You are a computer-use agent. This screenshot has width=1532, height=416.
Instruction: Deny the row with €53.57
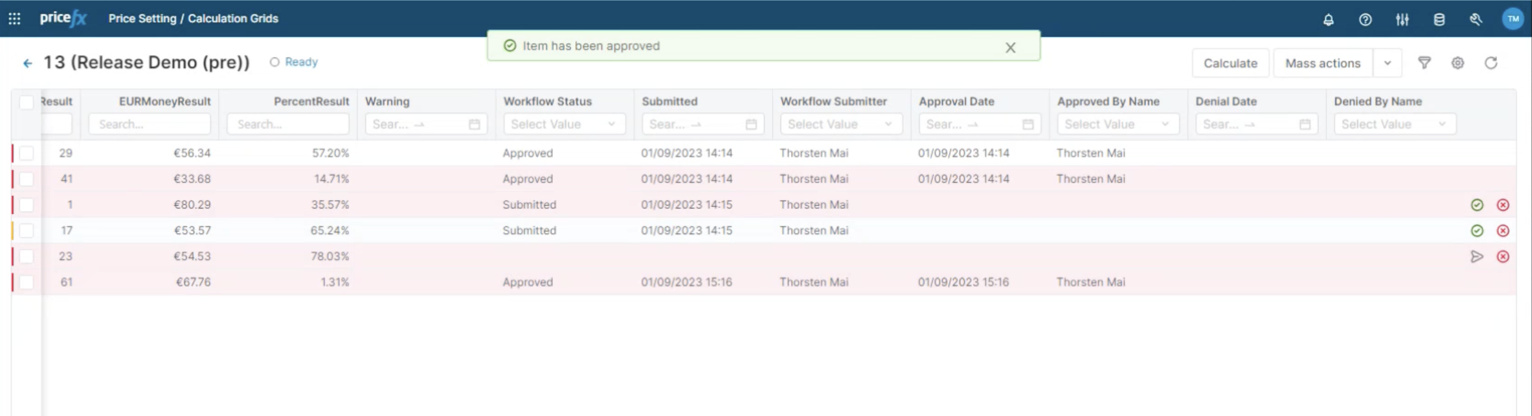coord(1503,231)
